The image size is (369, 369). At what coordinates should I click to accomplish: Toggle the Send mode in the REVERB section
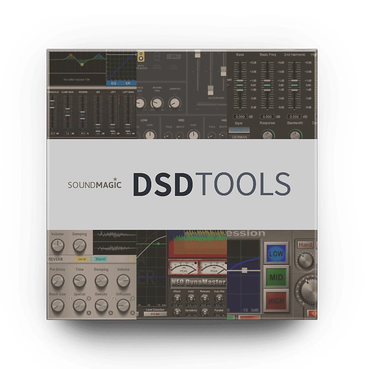[x=82, y=258]
